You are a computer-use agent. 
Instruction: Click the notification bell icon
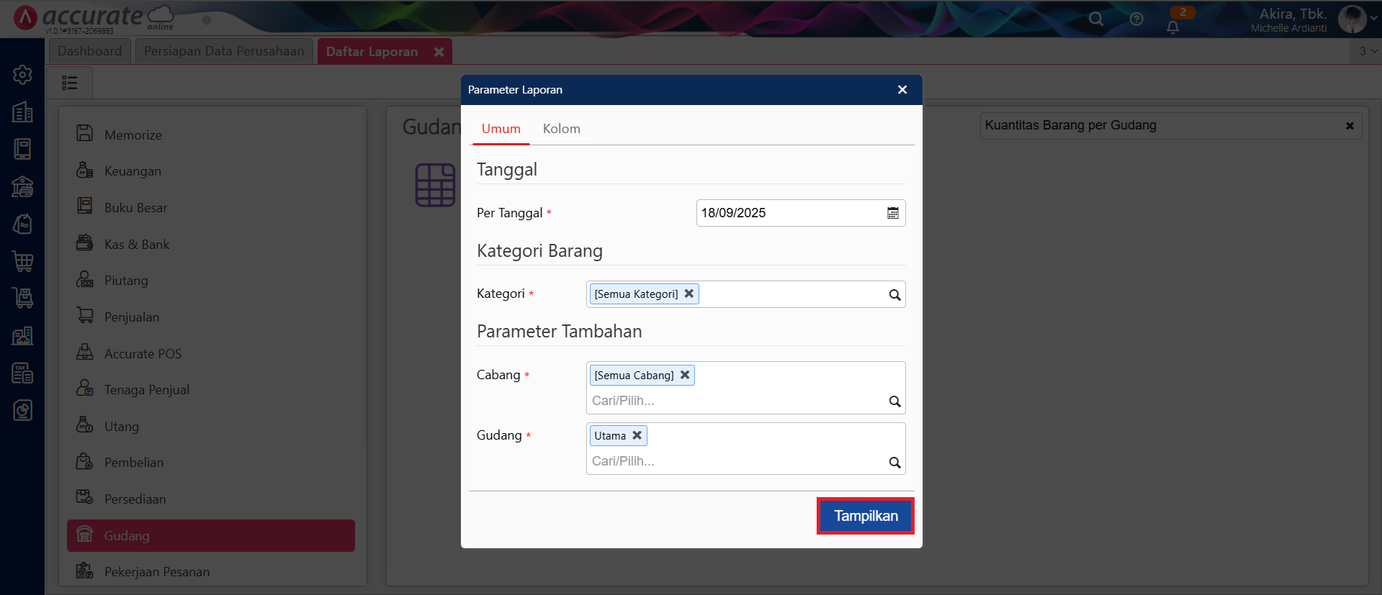pyautogui.click(x=1173, y=27)
